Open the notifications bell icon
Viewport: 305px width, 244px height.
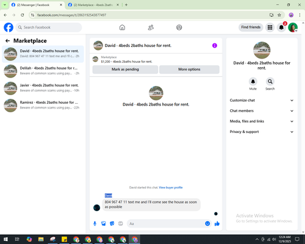click(x=281, y=27)
